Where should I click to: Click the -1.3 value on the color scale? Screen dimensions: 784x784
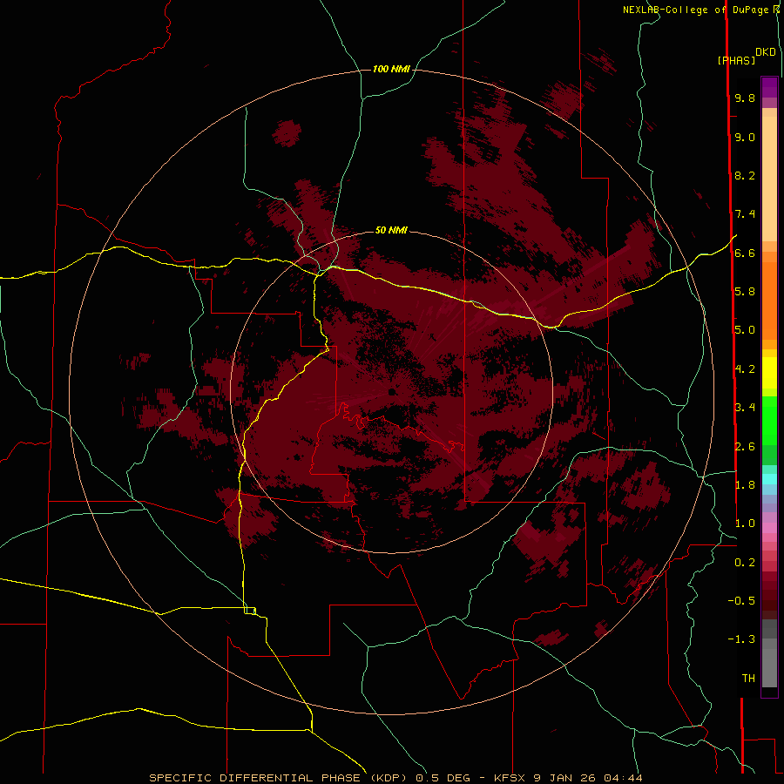click(741, 639)
